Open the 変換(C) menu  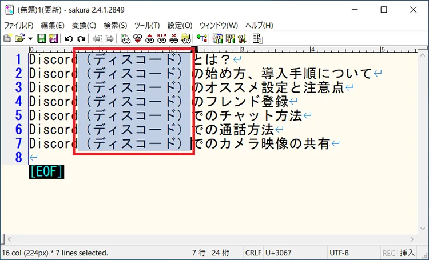click(84, 25)
